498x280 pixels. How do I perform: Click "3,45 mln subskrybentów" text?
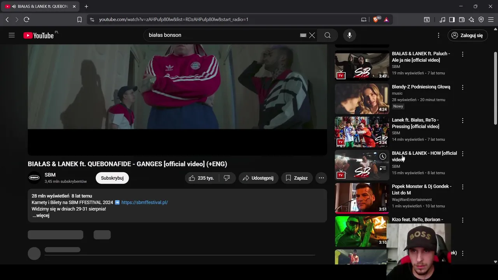pos(66,182)
